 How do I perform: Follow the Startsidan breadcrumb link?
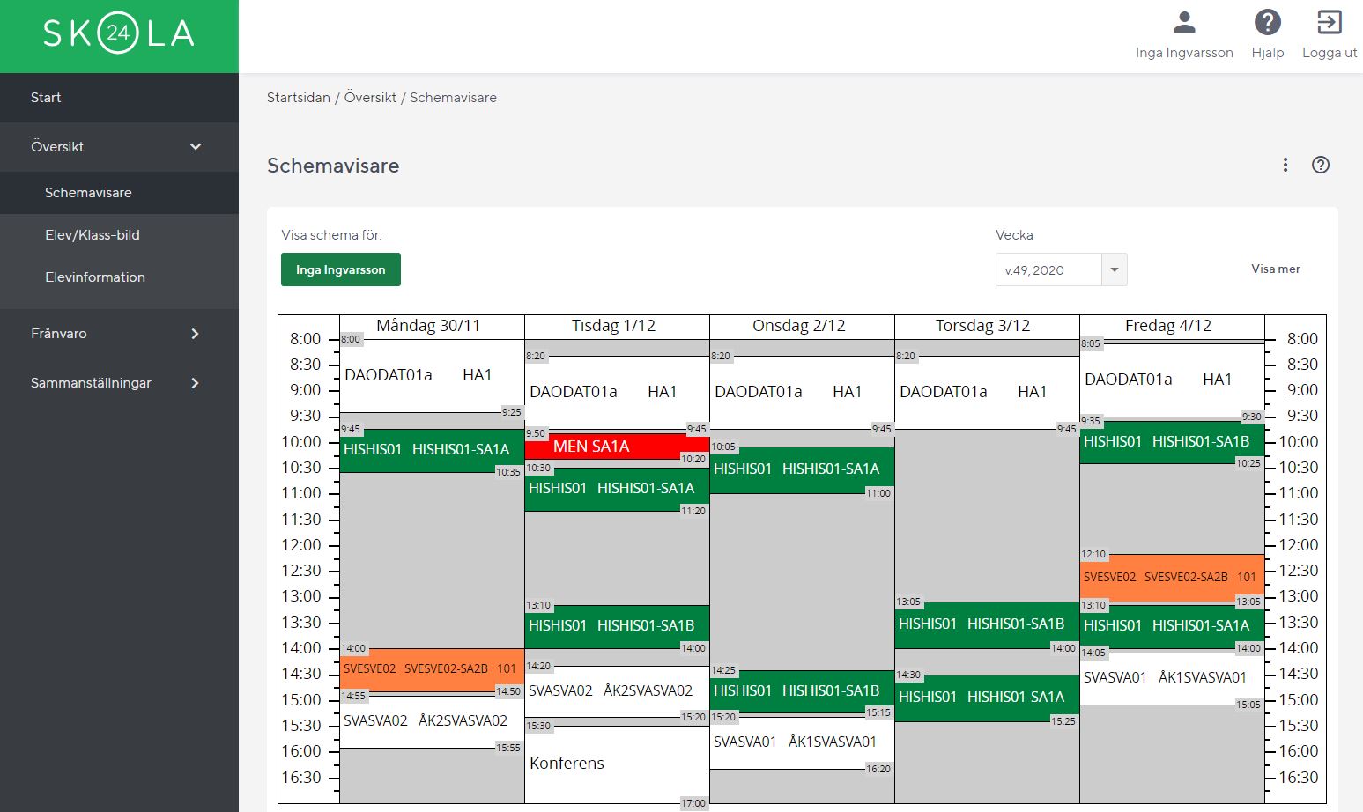(299, 98)
